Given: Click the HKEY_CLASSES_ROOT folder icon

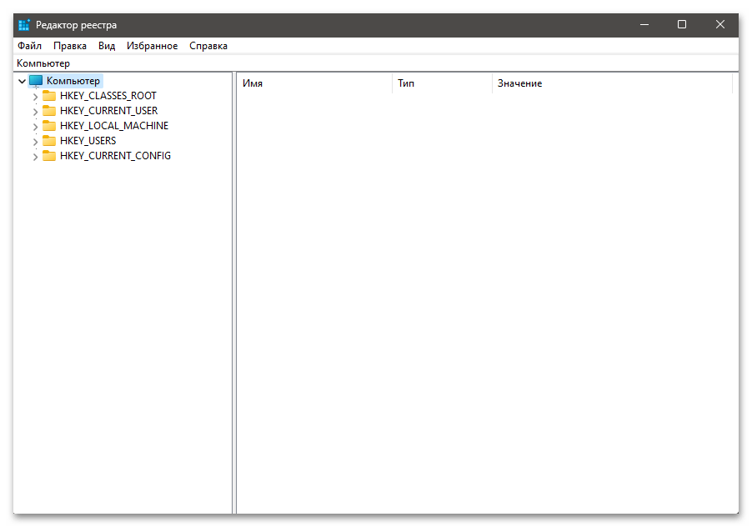Looking at the screenshot, I should click(x=49, y=96).
